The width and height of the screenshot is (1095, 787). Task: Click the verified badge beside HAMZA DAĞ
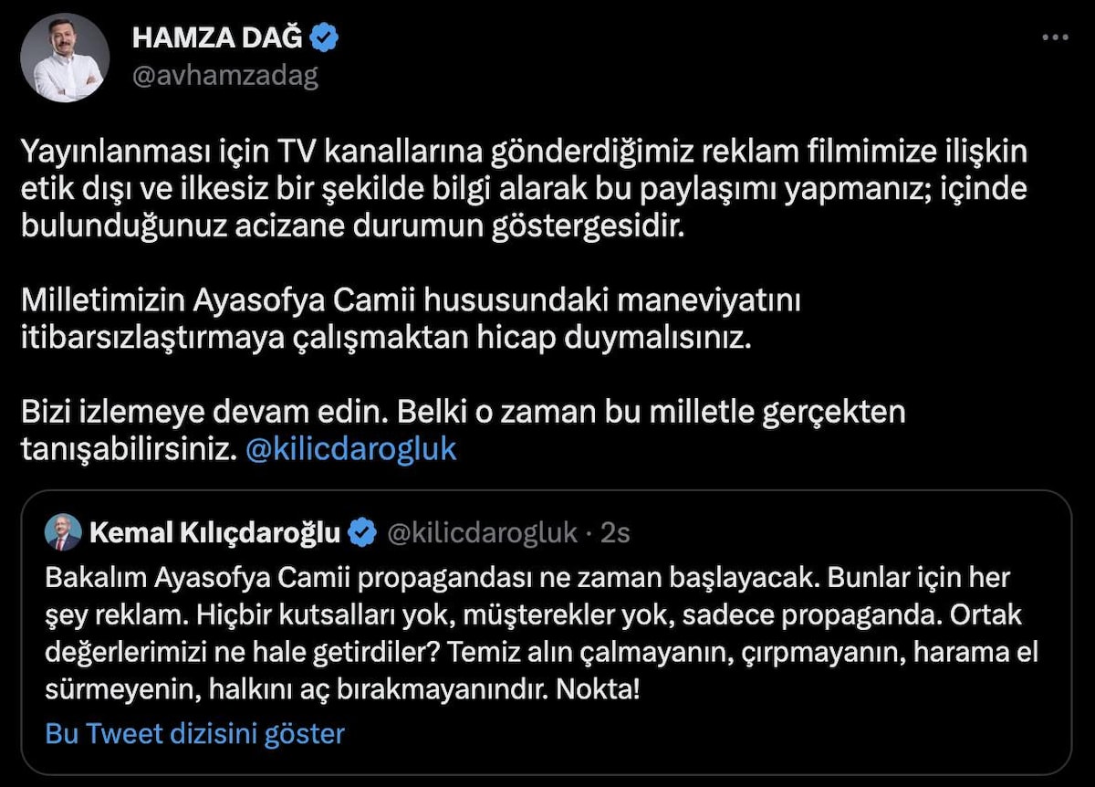coord(324,37)
